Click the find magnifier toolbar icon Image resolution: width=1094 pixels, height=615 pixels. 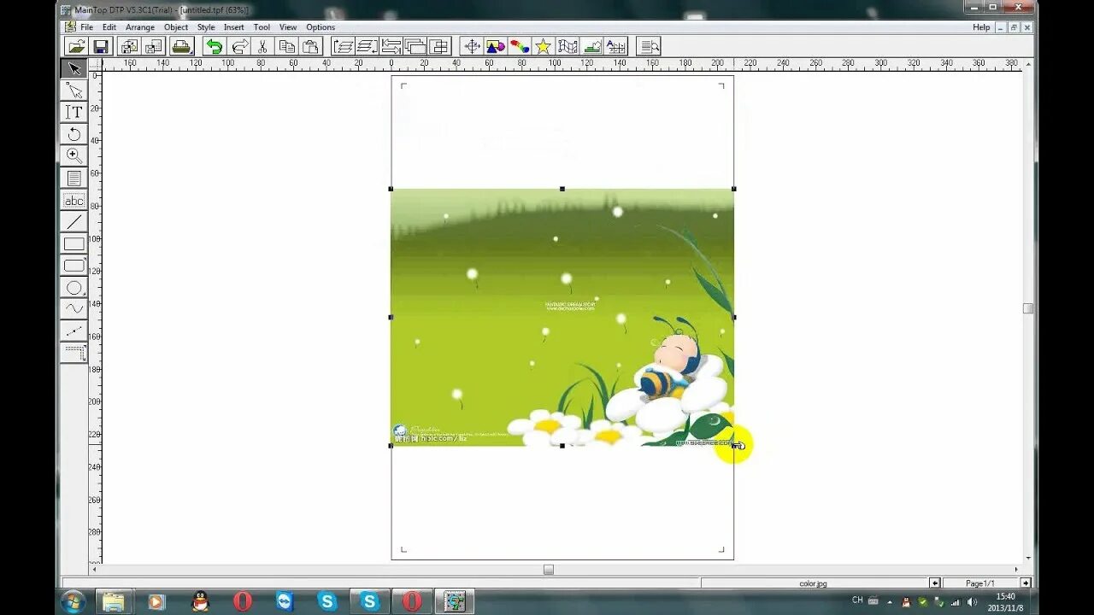649,46
